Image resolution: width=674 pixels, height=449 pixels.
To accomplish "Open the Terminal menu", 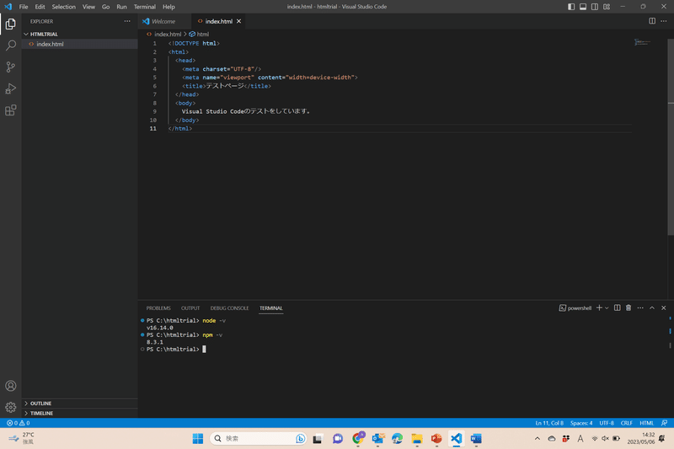I will [x=144, y=7].
